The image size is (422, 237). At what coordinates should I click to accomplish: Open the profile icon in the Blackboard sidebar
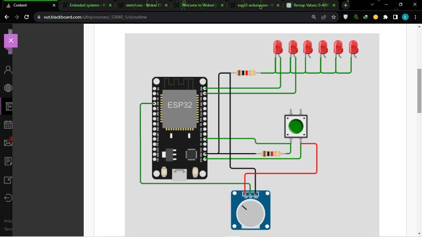7,69
